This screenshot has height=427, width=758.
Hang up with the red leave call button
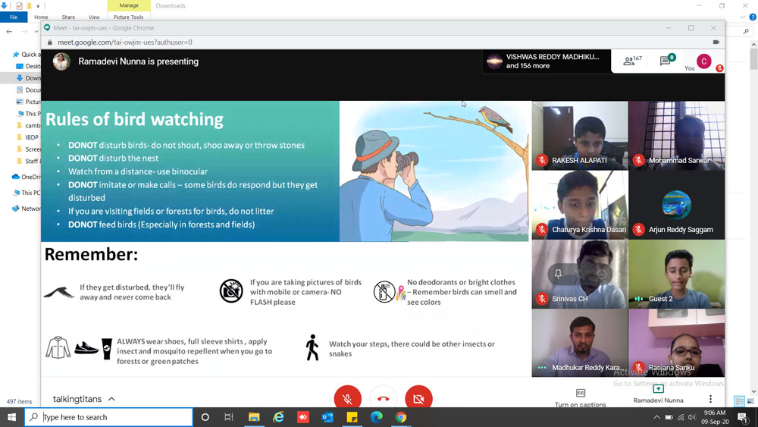pos(383,398)
